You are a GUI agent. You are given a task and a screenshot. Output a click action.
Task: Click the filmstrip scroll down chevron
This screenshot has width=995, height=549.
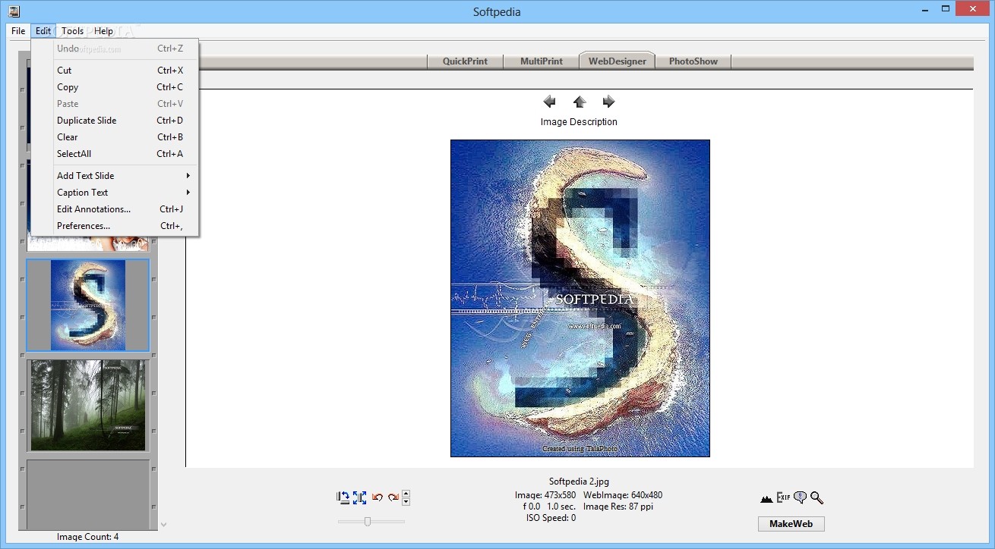click(x=163, y=524)
